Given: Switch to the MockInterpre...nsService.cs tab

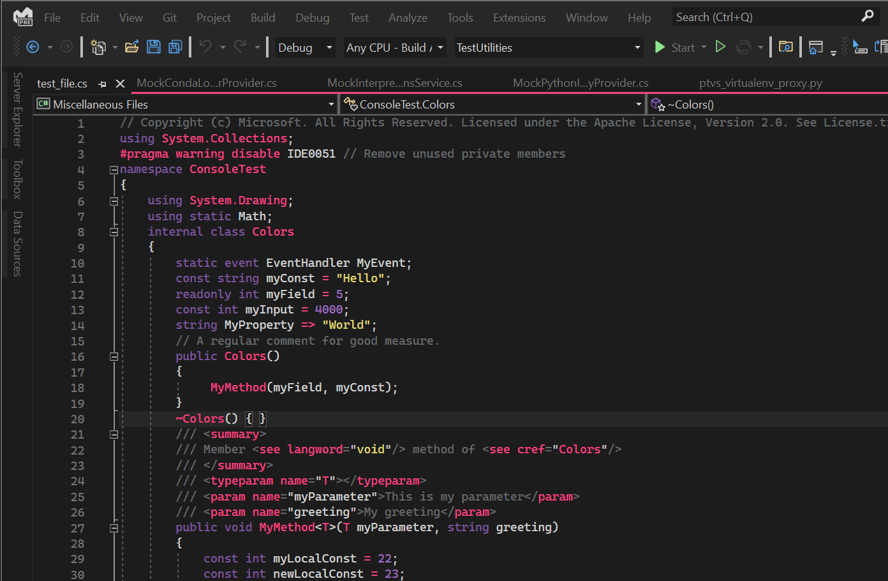Looking at the screenshot, I should click(x=395, y=83).
